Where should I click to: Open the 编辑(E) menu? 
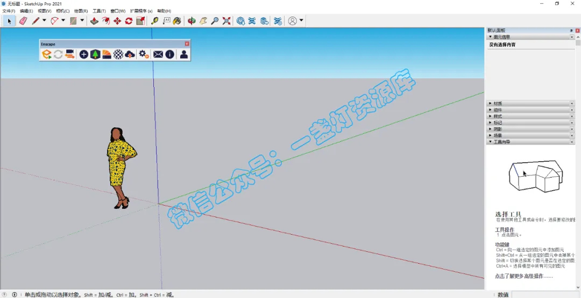(x=26, y=11)
